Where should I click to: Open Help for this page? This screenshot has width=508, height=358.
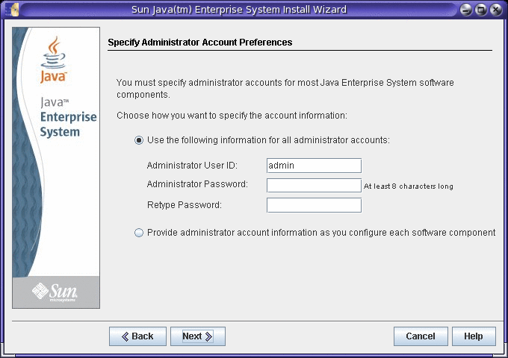[x=474, y=336]
